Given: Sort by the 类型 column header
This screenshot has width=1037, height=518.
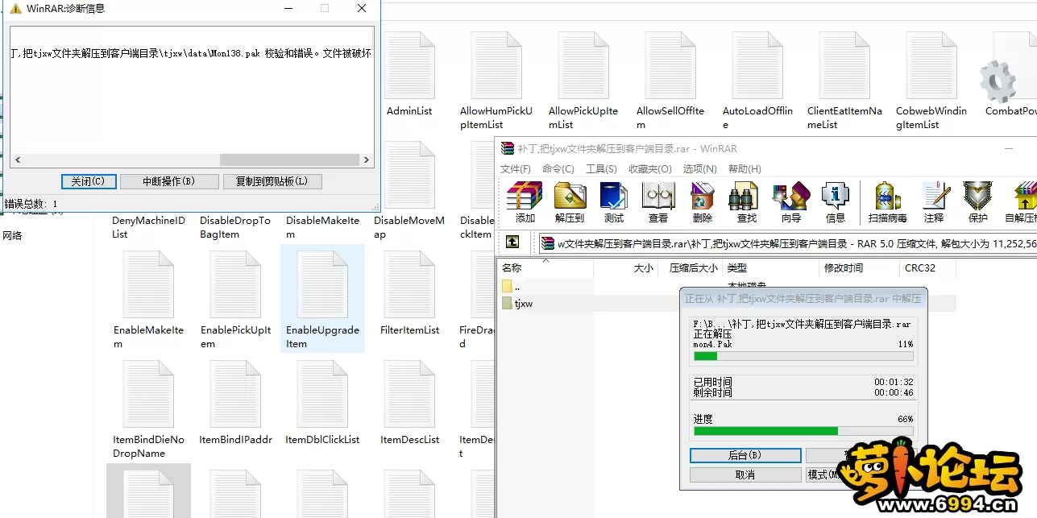Looking at the screenshot, I should [x=771, y=267].
